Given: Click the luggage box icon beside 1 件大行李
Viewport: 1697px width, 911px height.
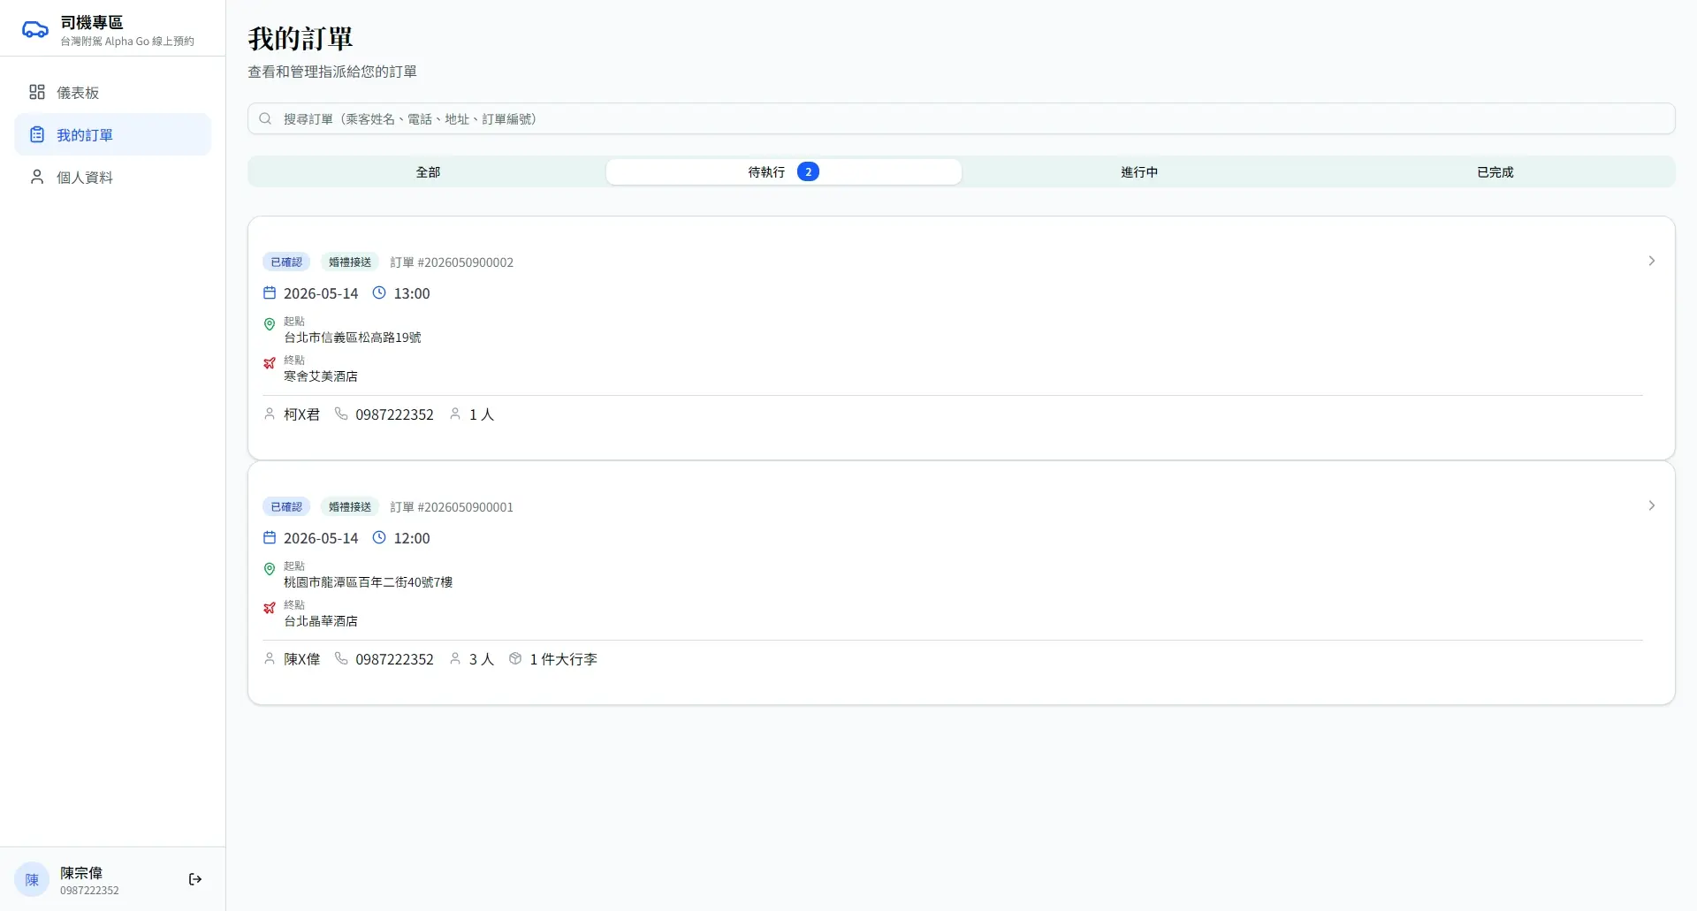Looking at the screenshot, I should point(515,658).
